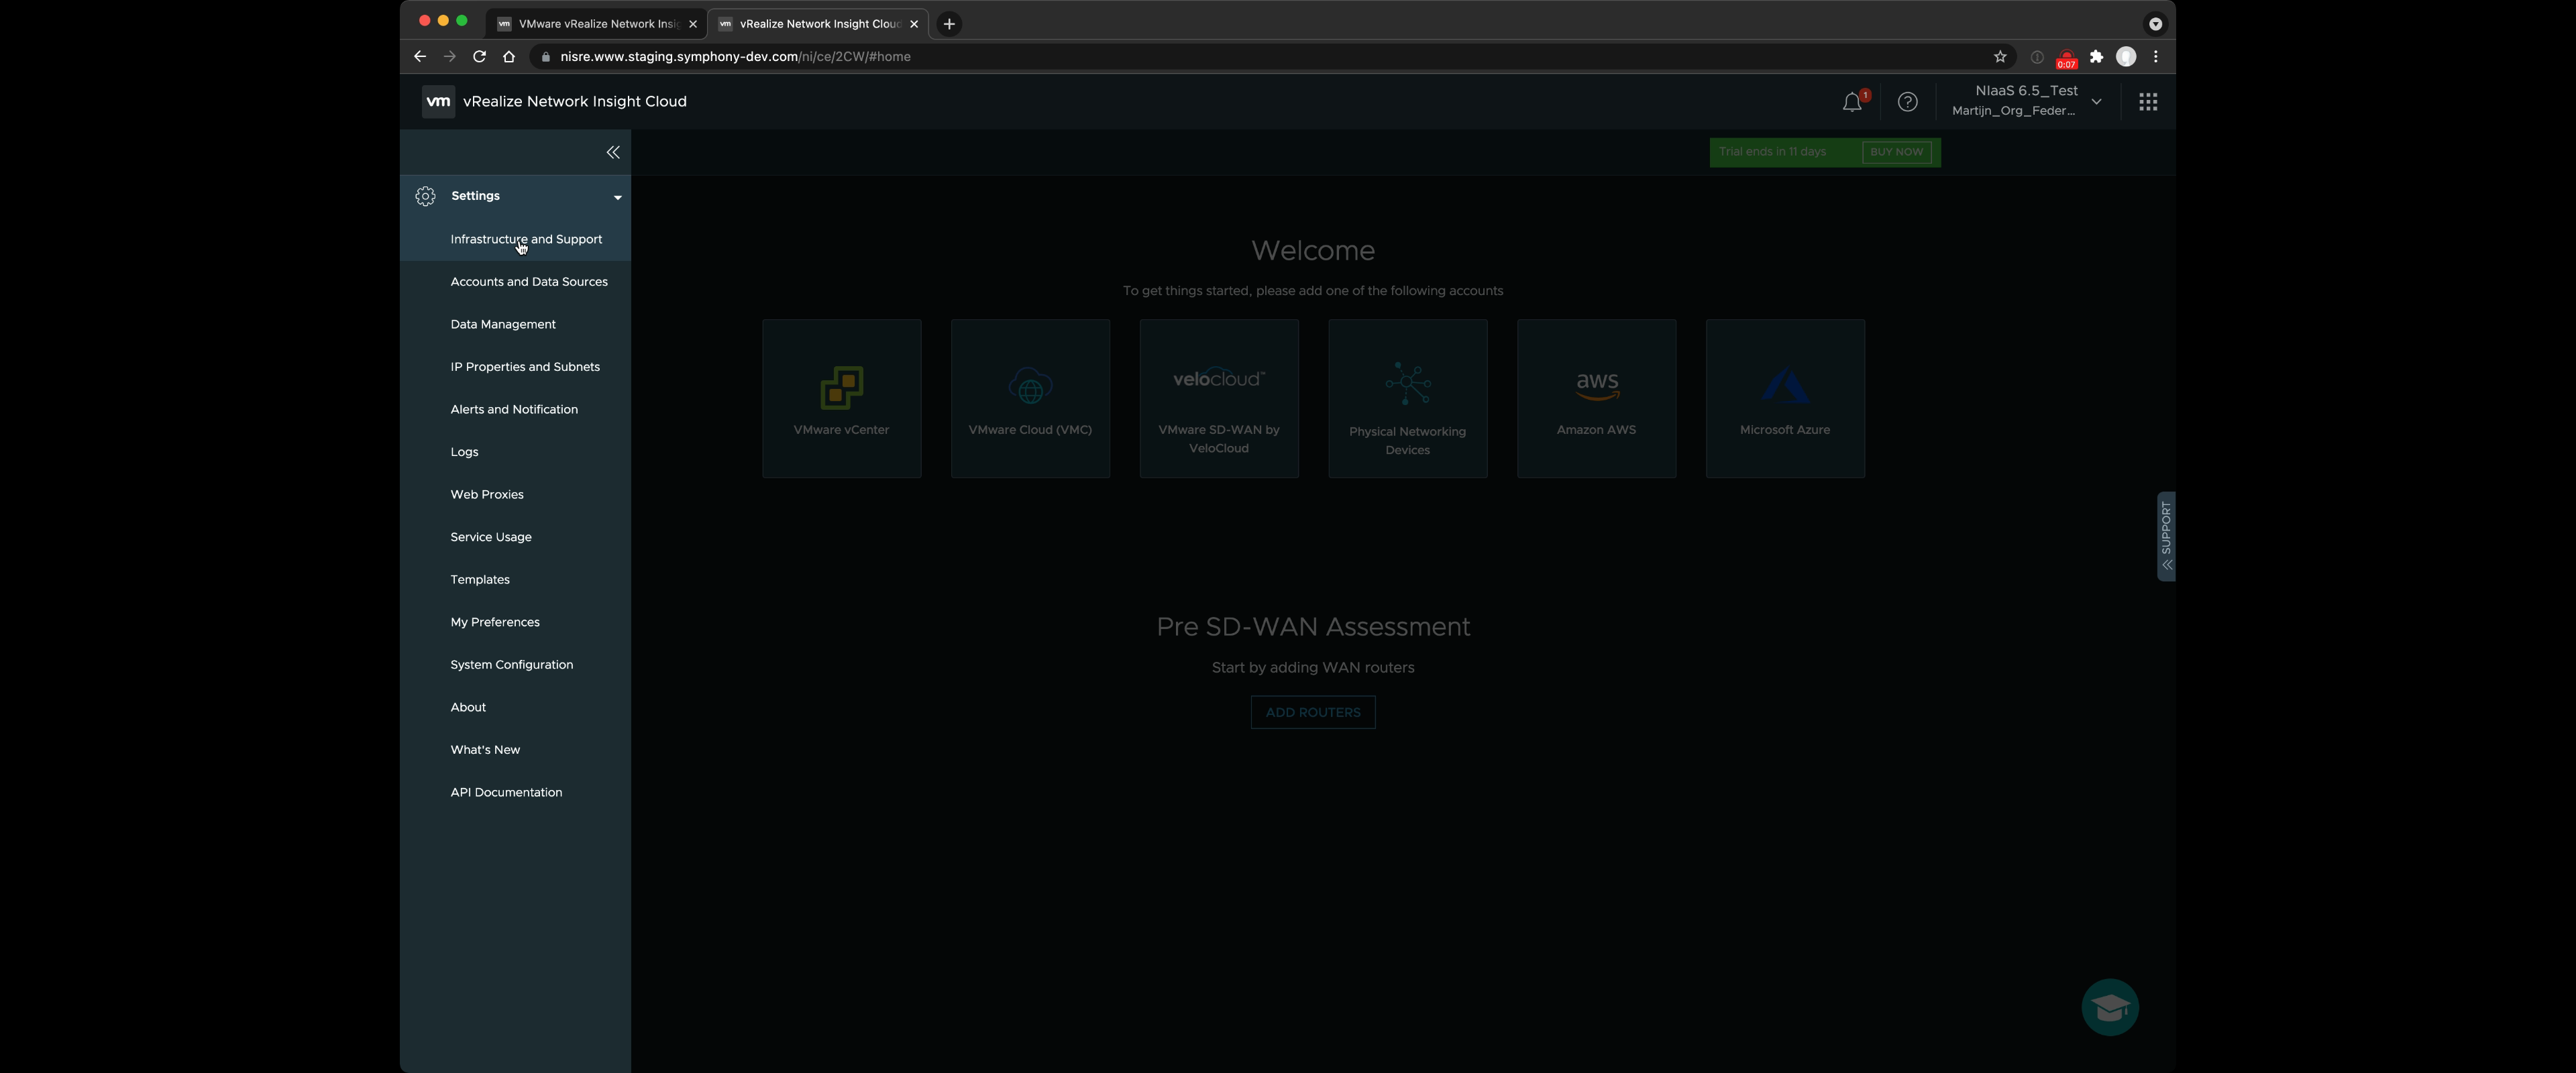Screen dimensions: 2576x1073
Task: Select the VMware Cloud (VMC) card
Action: tap(1030, 398)
